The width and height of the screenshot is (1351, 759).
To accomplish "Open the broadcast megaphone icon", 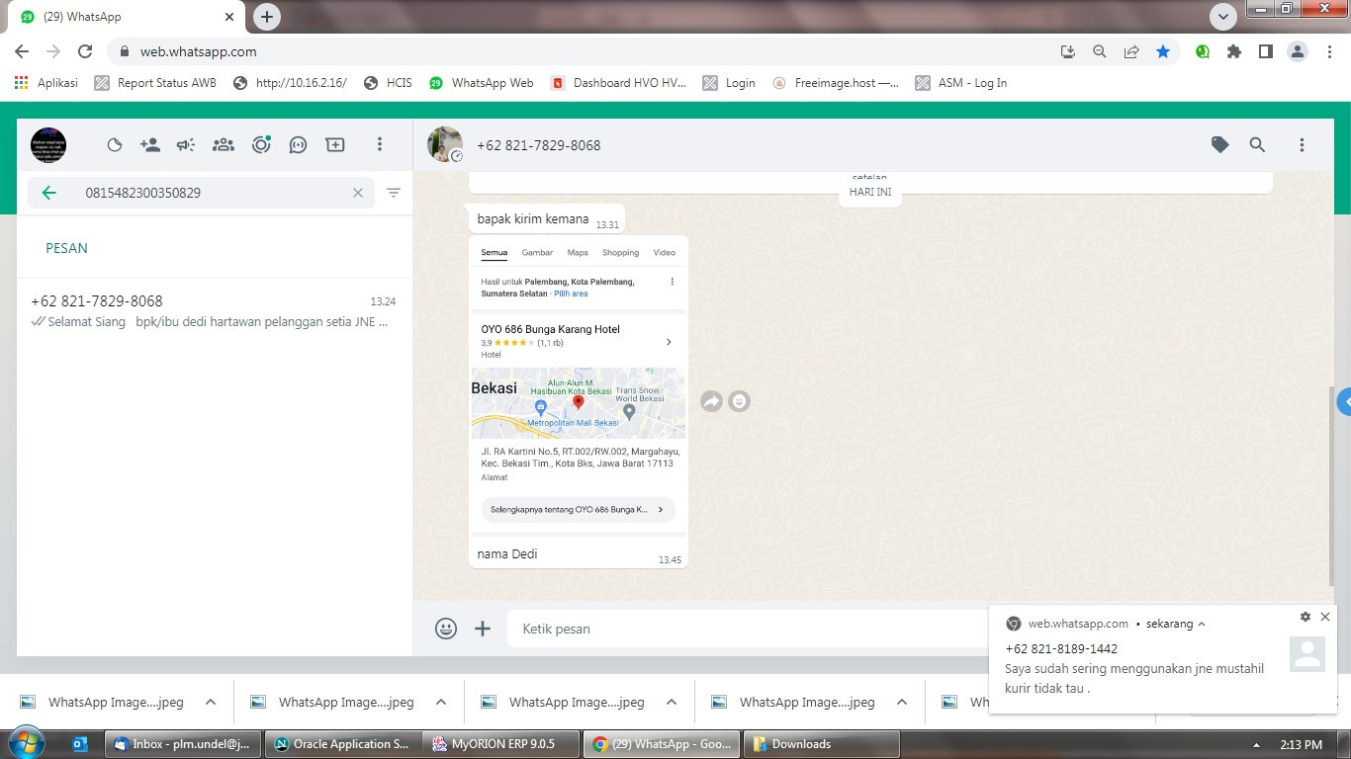I will [x=186, y=145].
